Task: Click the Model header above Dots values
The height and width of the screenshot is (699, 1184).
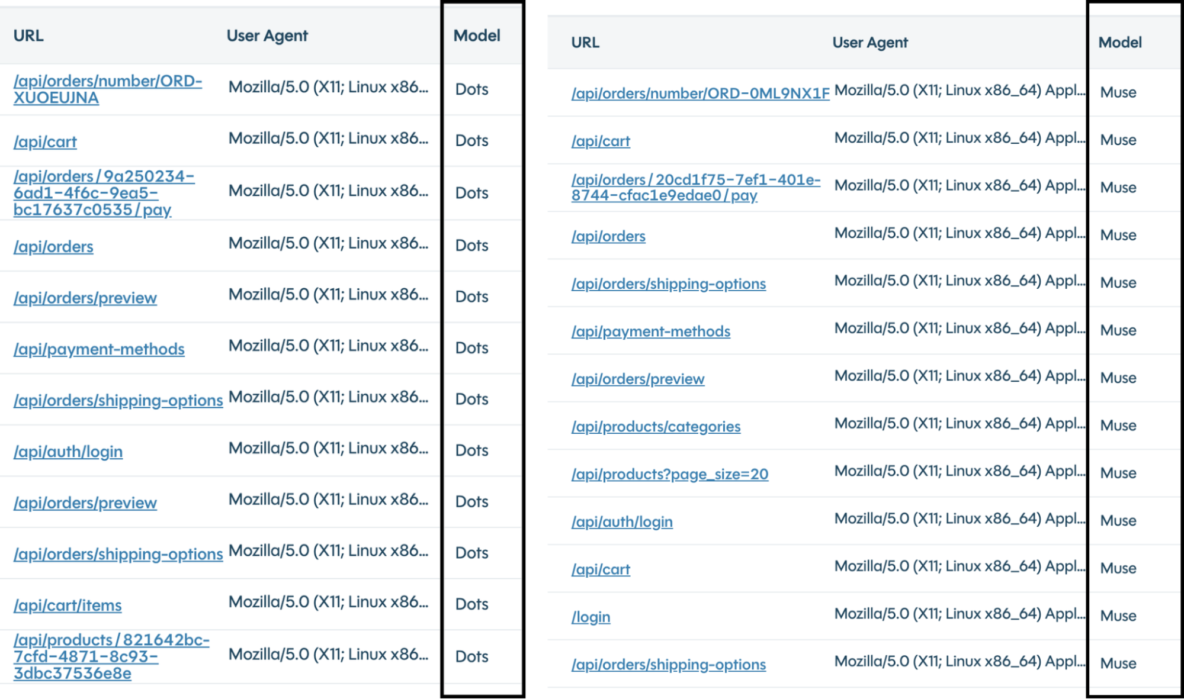Action: [x=477, y=36]
